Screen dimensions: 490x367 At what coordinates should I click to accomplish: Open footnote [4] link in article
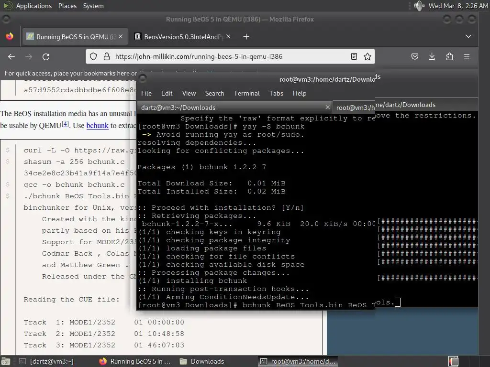tap(65, 124)
